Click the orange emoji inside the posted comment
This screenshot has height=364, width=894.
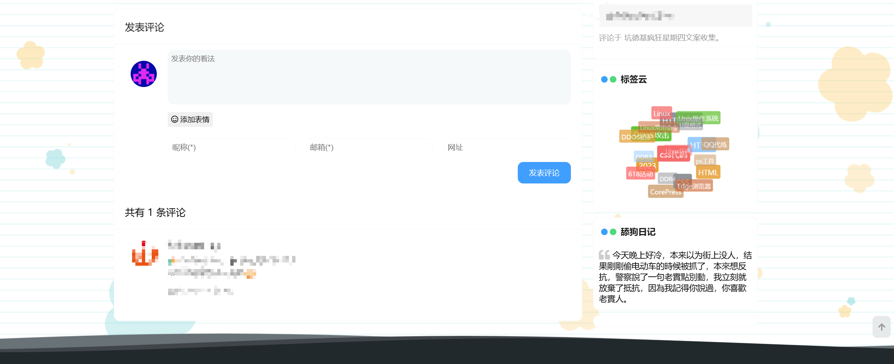tap(251, 274)
